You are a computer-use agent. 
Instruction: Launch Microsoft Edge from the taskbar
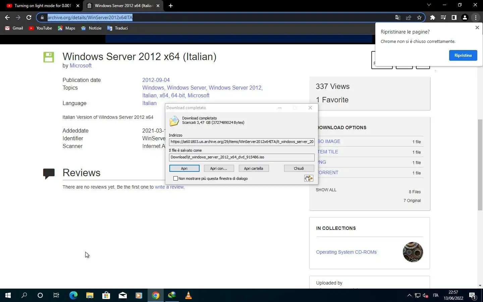[x=73, y=295]
